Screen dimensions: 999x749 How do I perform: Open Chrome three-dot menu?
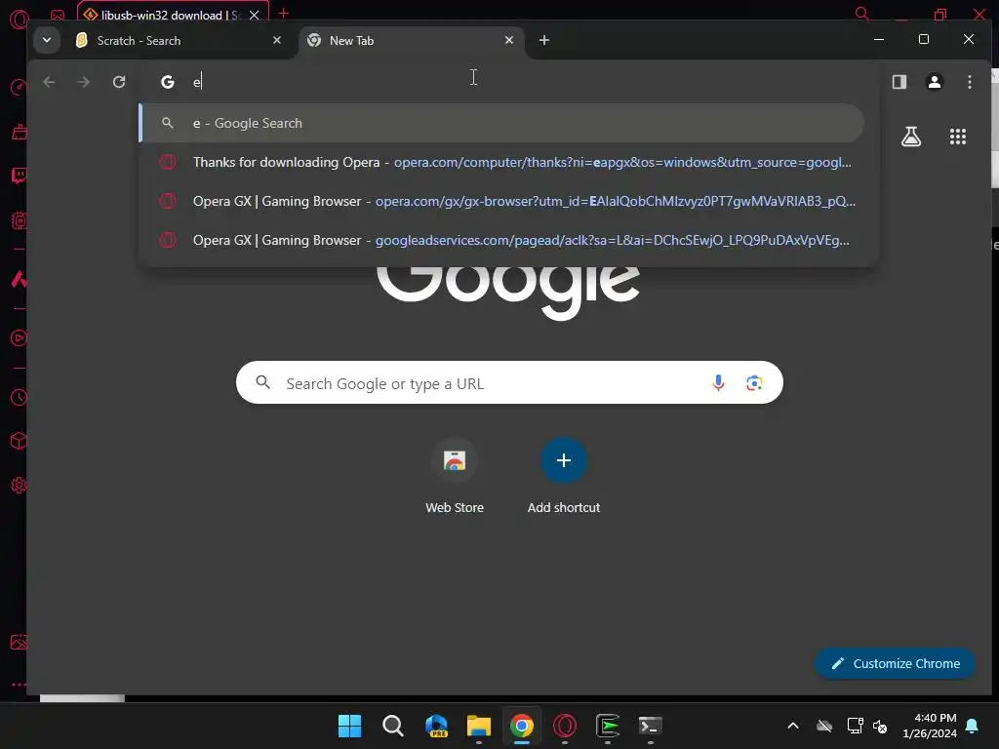coord(970,82)
